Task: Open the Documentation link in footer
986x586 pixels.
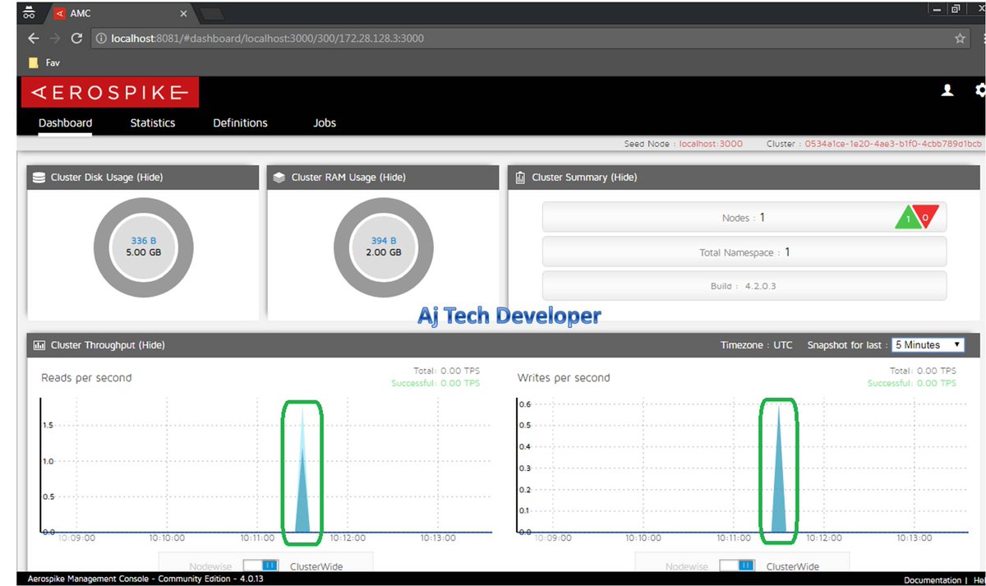Action: [933, 580]
